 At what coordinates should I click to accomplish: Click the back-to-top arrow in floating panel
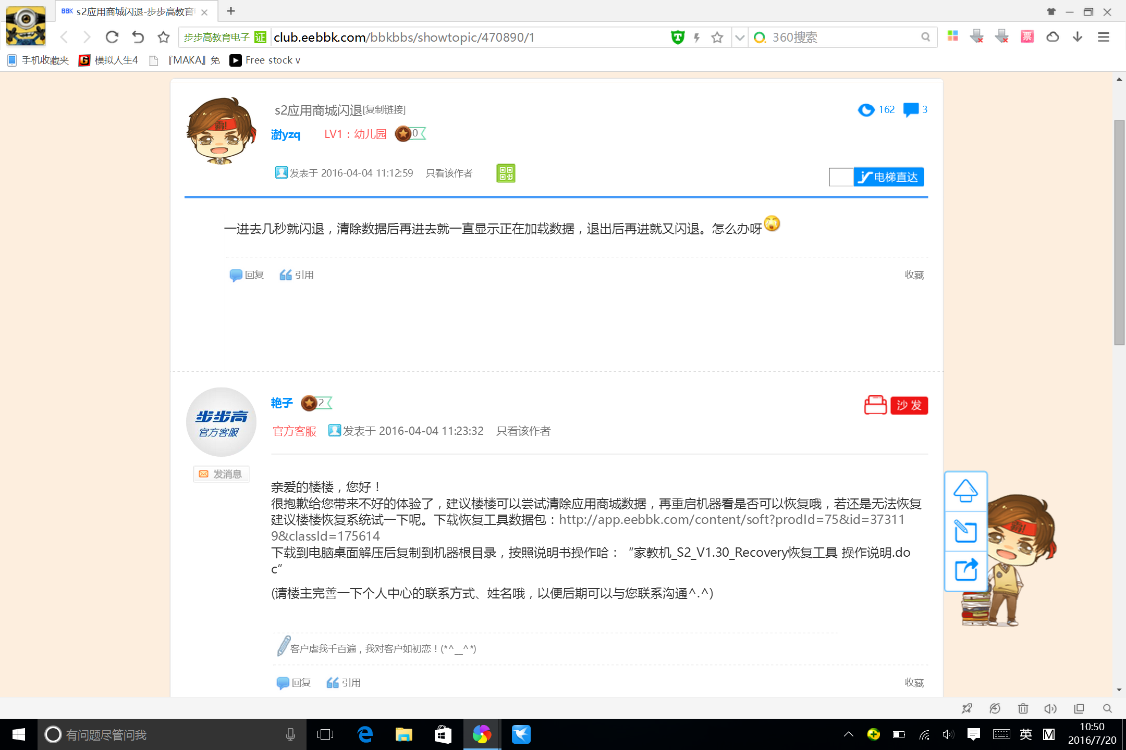965,491
